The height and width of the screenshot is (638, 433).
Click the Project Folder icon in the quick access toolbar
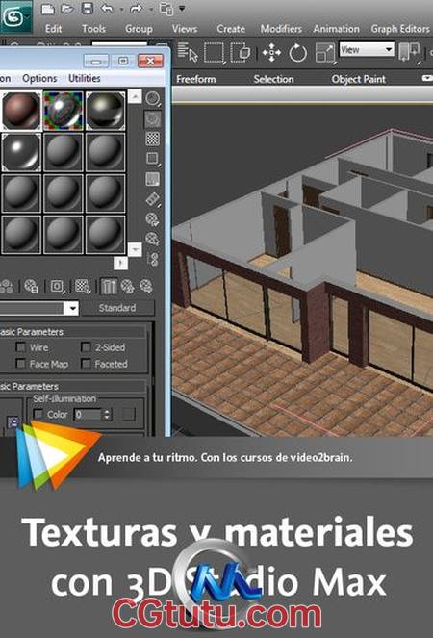tap(166, 9)
